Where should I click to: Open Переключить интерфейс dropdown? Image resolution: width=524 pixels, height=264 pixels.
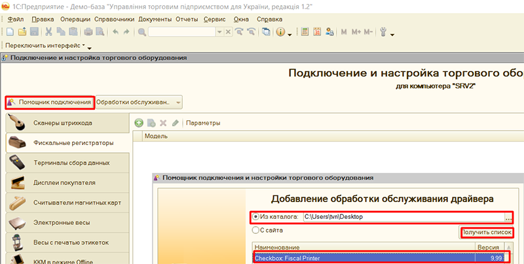pyautogui.click(x=45, y=45)
